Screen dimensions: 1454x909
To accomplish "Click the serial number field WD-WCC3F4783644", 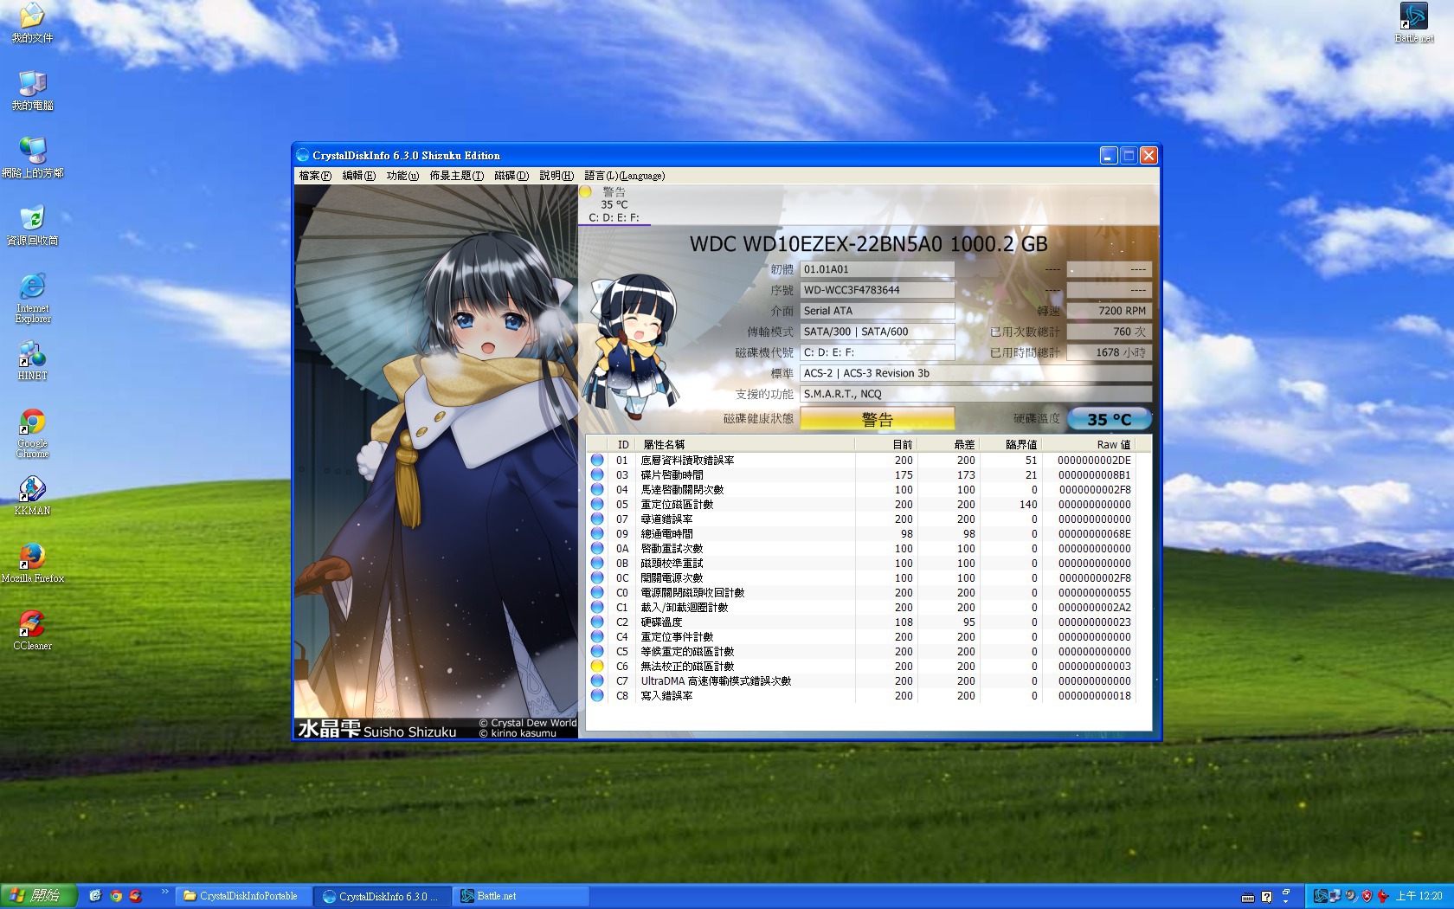I will [877, 290].
